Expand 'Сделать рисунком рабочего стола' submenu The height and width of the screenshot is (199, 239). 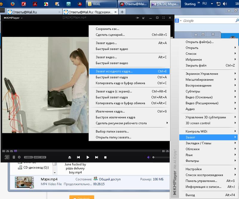(129, 123)
